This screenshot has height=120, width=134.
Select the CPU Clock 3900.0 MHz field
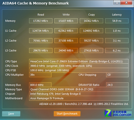[x=79, y=66]
